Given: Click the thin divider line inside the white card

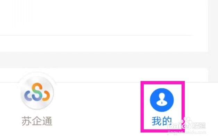Looking at the screenshot, I should click(x=97, y=35).
